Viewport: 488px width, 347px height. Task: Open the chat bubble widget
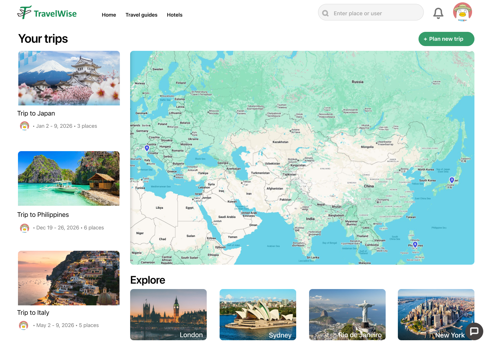tap(474, 331)
